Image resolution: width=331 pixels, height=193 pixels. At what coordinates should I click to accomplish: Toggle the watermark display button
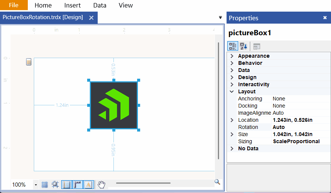tap(88, 185)
